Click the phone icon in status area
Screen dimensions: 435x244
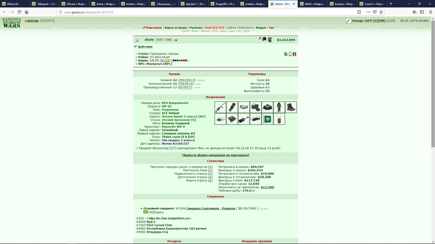point(290,54)
